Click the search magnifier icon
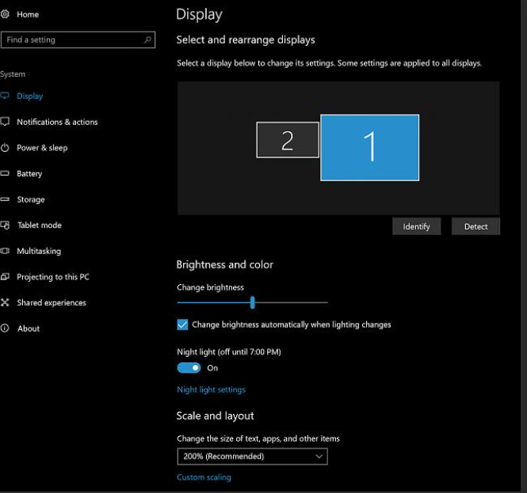Image resolution: width=527 pixels, height=493 pixels. pos(147,40)
